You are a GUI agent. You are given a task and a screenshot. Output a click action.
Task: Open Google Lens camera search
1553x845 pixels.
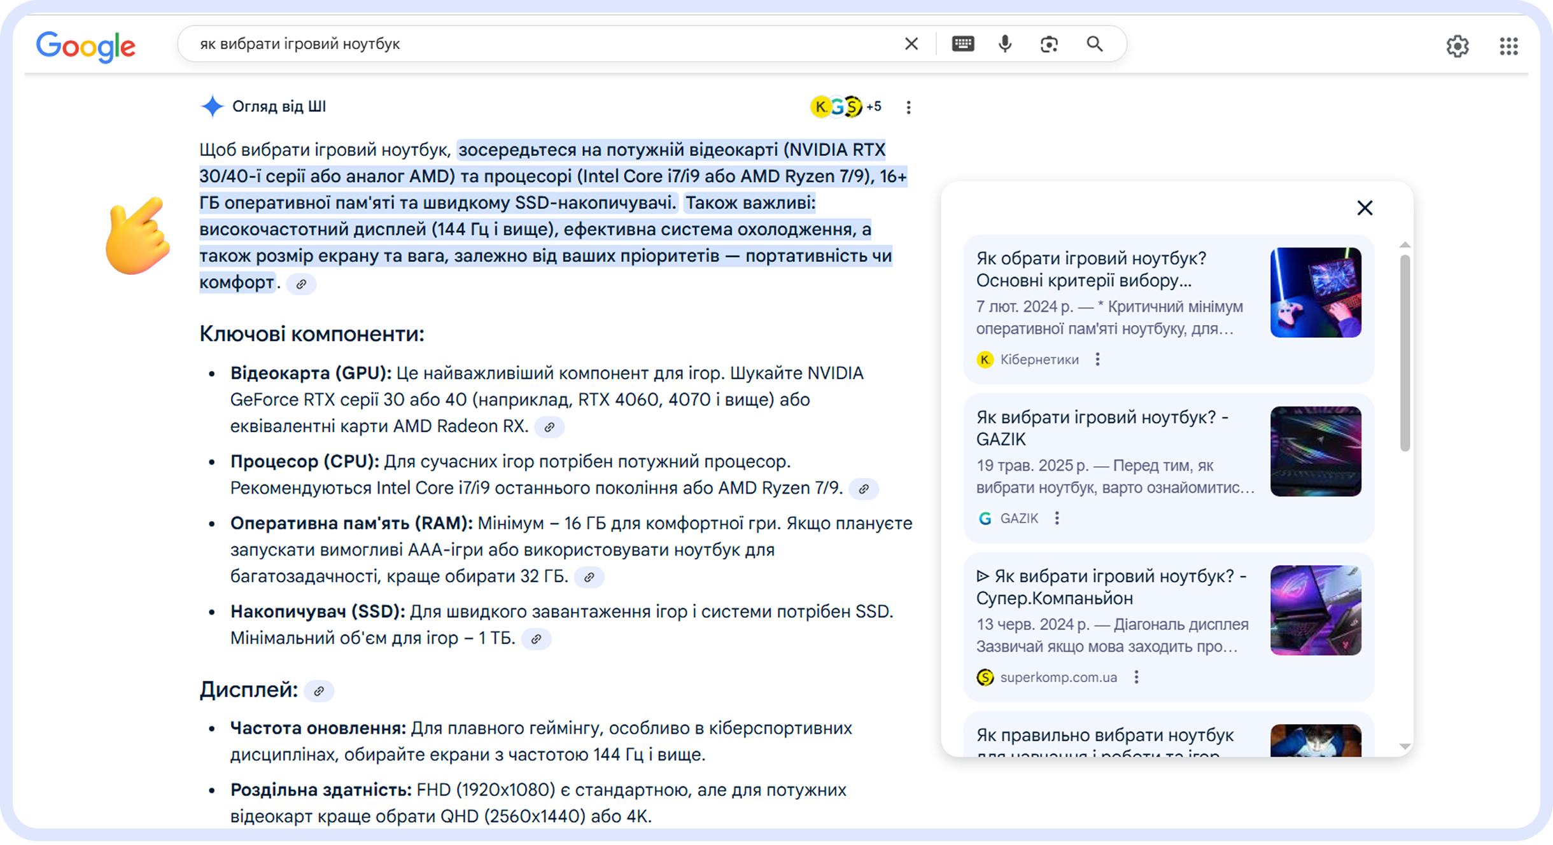(x=1049, y=43)
